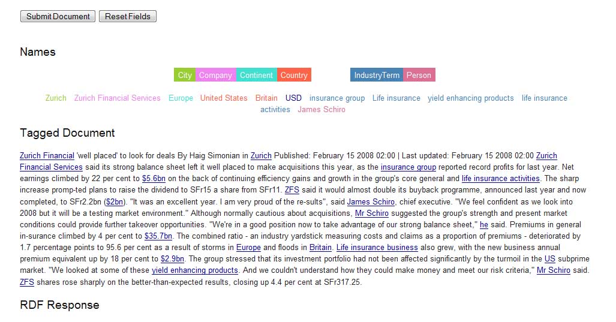Click James Schiro in the Names list

coord(321,109)
